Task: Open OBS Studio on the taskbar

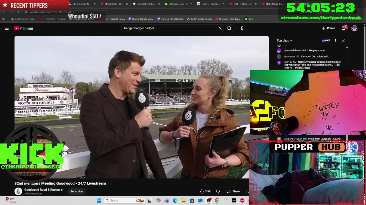Action: click(209, 200)
